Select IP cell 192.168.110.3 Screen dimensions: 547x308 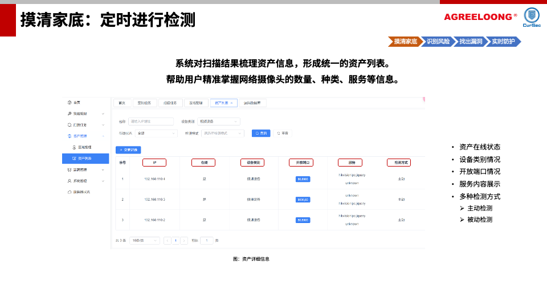[155, 200]
